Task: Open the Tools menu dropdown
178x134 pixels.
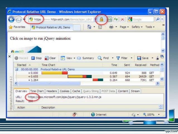Action: (x=150, y=27)
